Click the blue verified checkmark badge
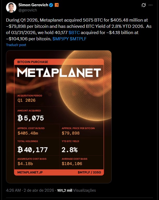 coord(51,5)
